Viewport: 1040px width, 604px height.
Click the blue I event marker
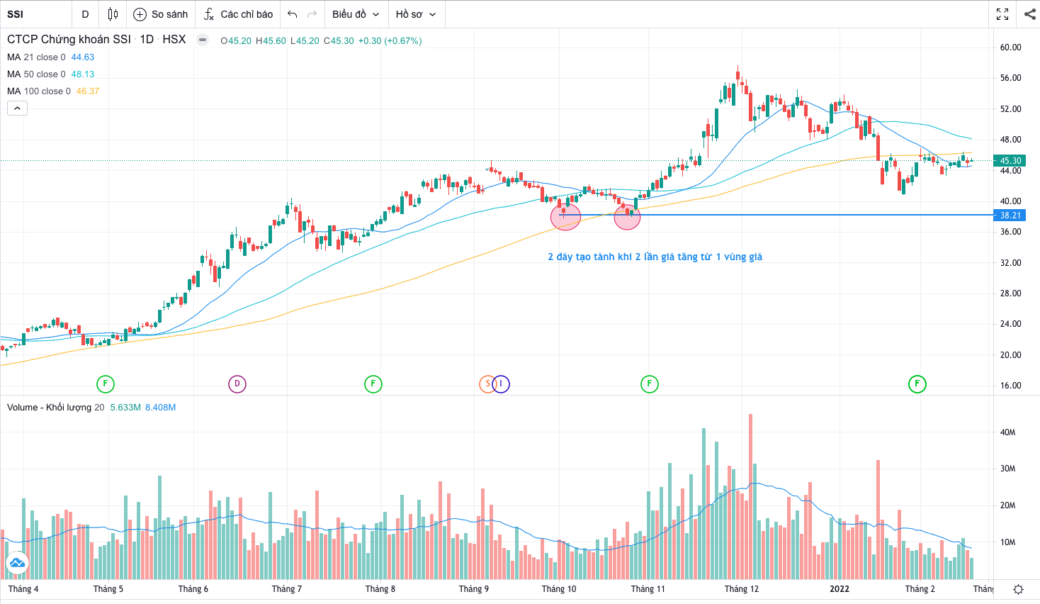tap(502, 384)
